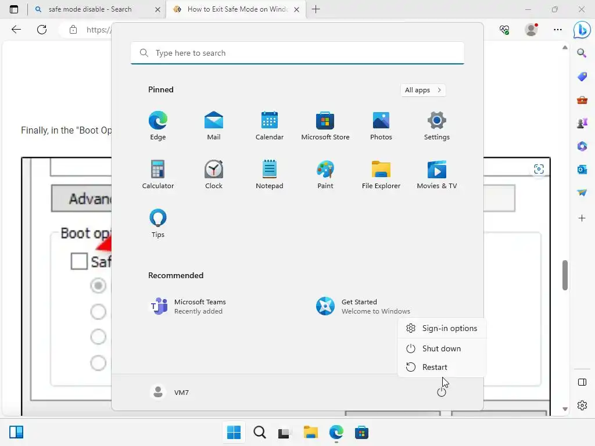595x446 pixels.
Task: Open File Explorer from the taskbar
Action: point(310,432)
